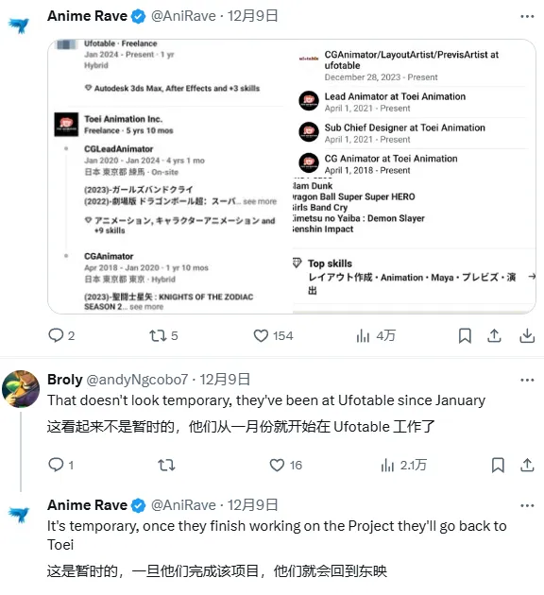Open Broly's profile avatar
Viewport: 544px width, 595px height.
[x=21, y=389]
